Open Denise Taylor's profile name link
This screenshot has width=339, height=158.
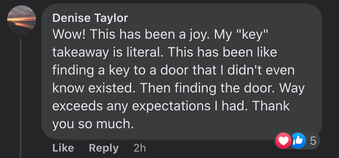(90, 18)
